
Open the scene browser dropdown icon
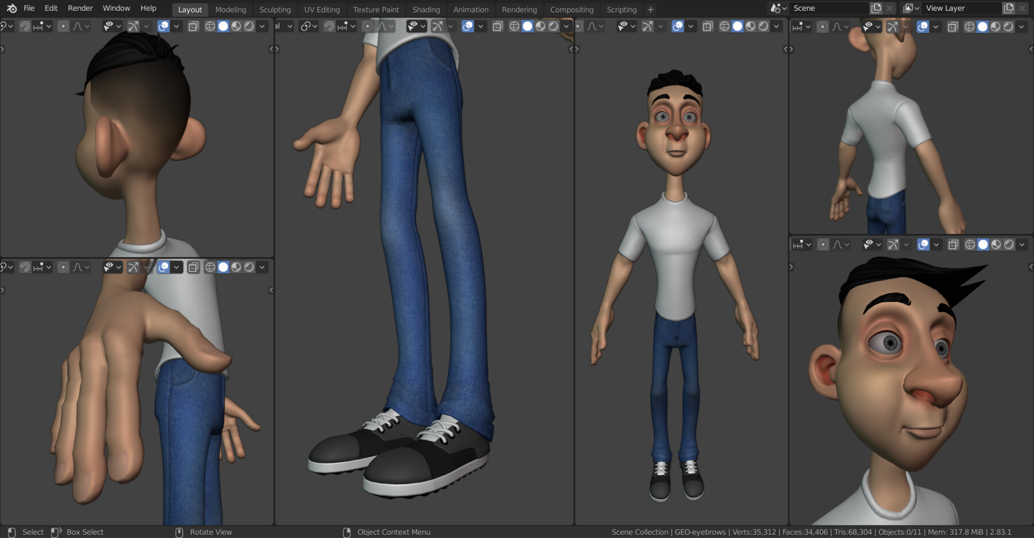click(778, 9)
